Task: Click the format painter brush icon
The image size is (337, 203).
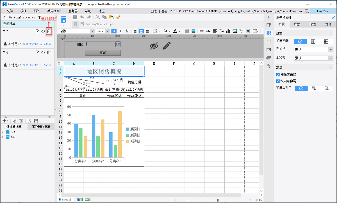Action: [118, 17]
